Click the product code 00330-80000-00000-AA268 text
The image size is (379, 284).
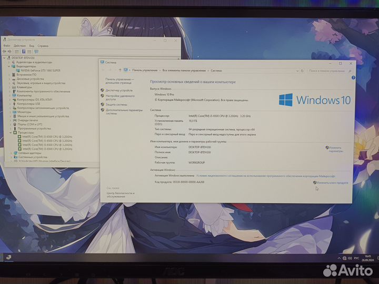click(x=188, y=182)
